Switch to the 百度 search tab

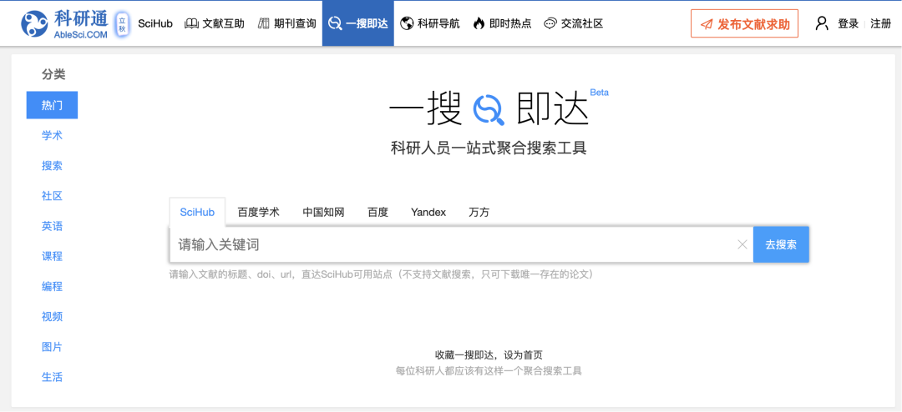coord(378,212)
